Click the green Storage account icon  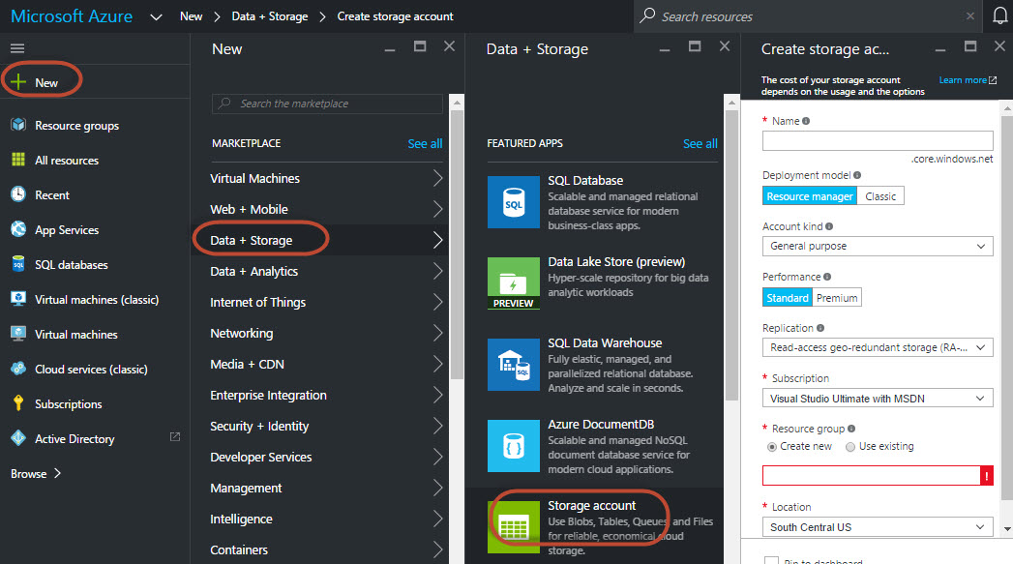click(x=514, y=525)
